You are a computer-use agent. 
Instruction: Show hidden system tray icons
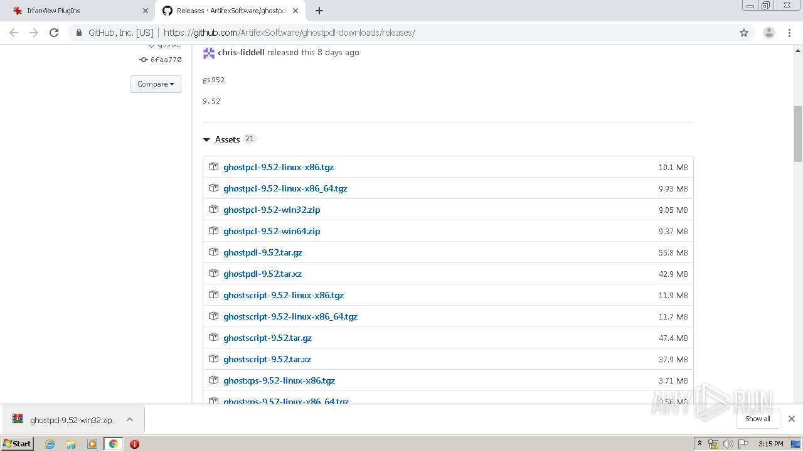(699, 444)
